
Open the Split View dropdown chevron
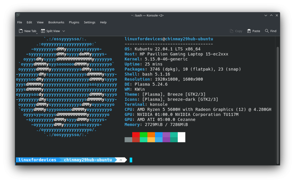pyautogui.click(x=63, y=31)
